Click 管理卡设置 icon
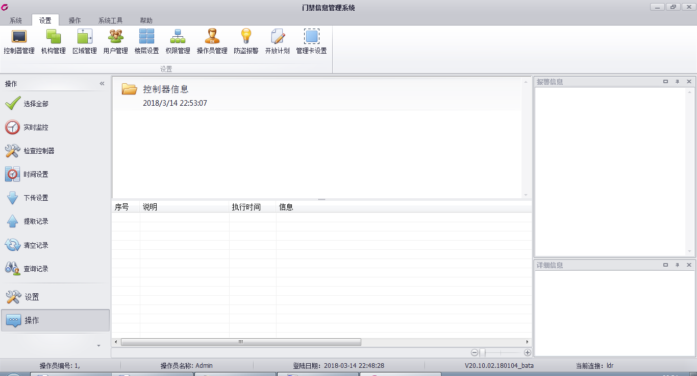Viewport: 697px width, 376px height. point(311,42)
